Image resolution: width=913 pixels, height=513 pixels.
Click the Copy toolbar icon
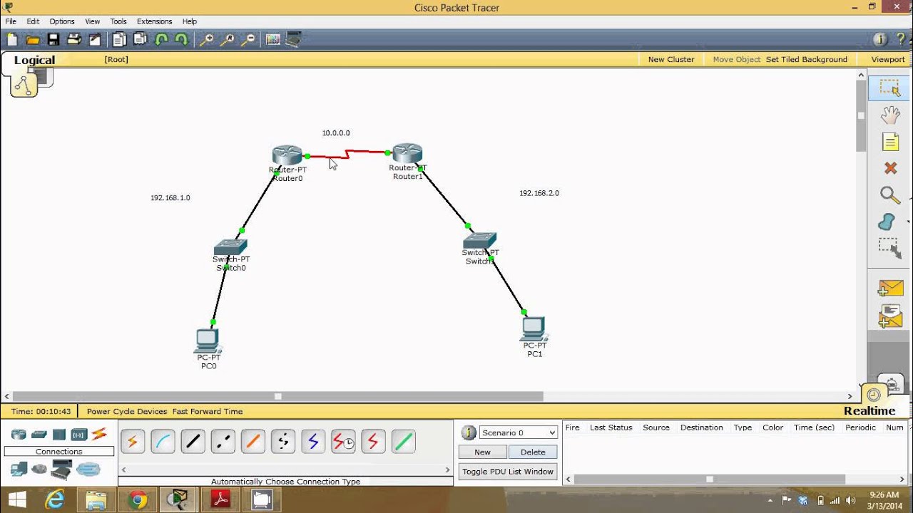pyautogui.click(x=119, y=40)
